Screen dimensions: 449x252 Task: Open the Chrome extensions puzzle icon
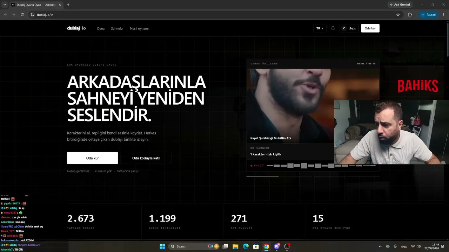[410, 15]
